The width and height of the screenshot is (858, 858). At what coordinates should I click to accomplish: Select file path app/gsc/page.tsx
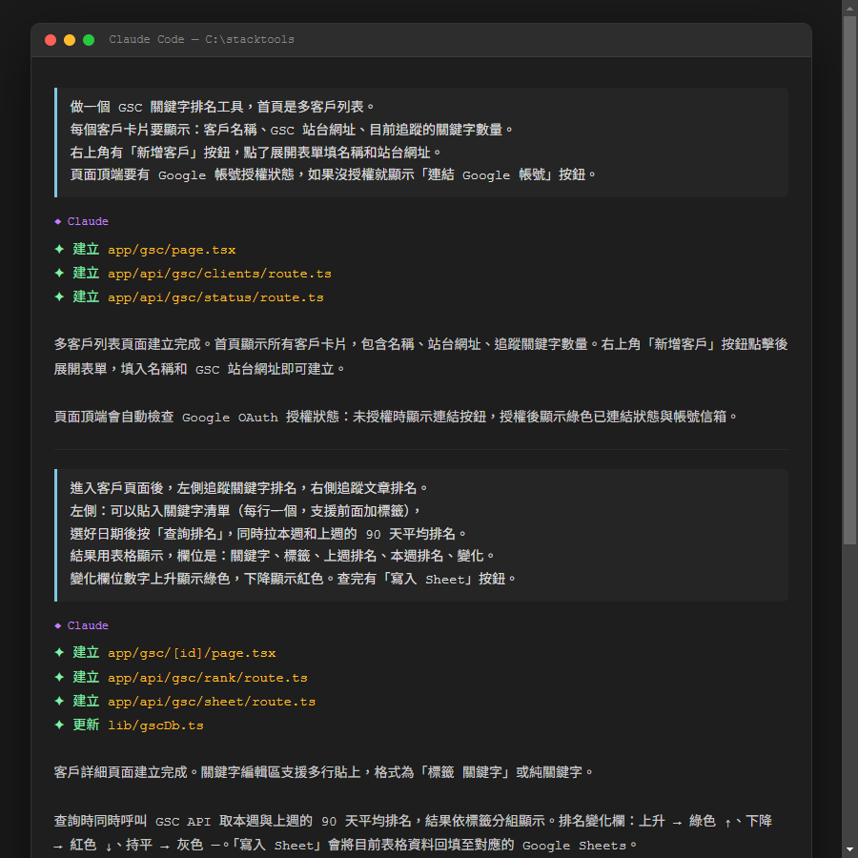pos(172,250)
